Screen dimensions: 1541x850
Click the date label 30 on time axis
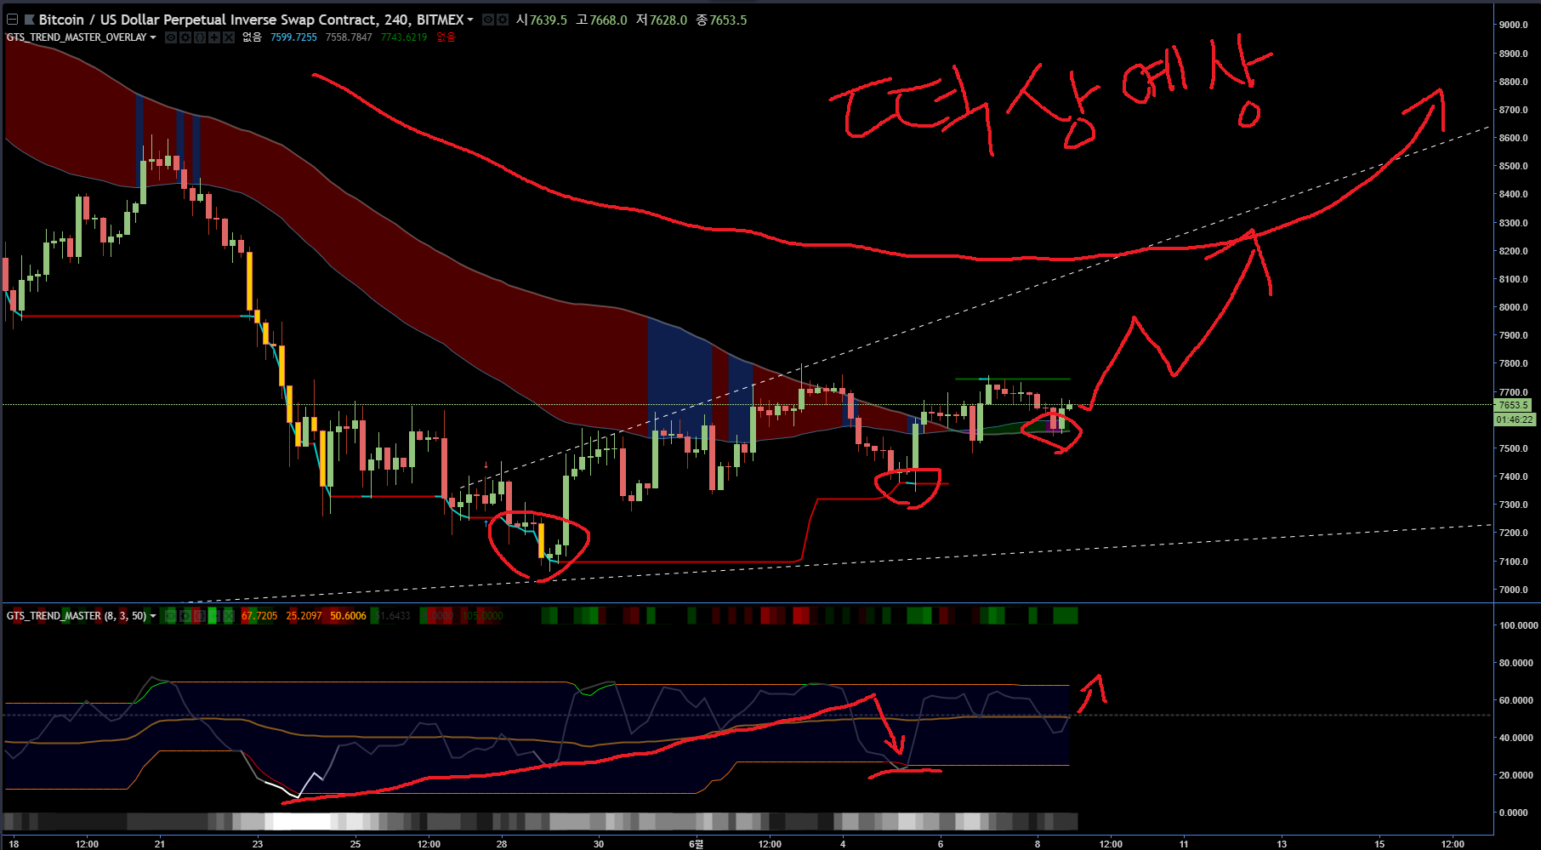(599, 844)
